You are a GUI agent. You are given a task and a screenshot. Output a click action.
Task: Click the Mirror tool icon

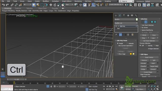127,5
